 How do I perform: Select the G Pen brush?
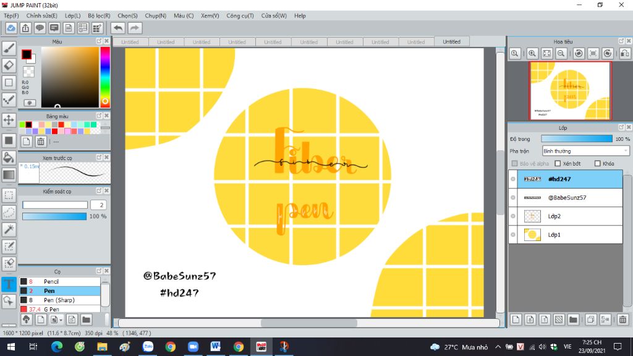click(60, 309)
